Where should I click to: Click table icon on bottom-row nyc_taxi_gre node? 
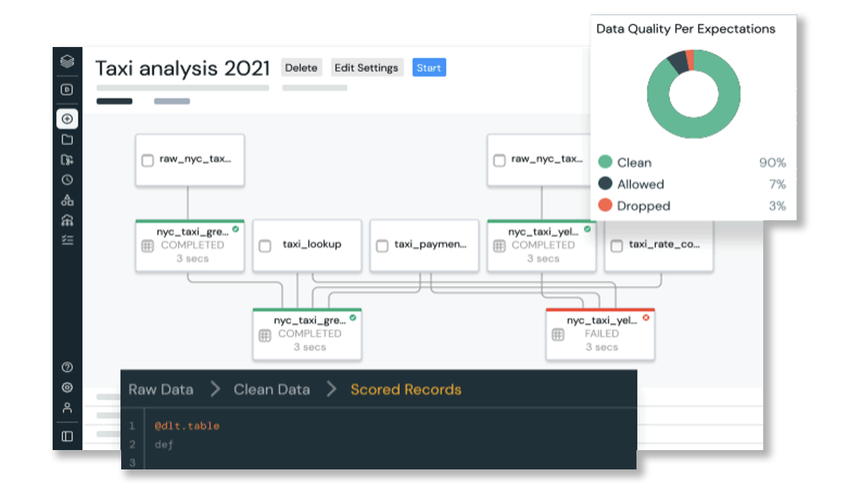pyautogui.click(x=265, y=335)
